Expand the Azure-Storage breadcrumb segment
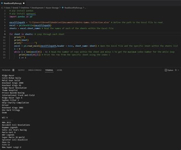 52,8
